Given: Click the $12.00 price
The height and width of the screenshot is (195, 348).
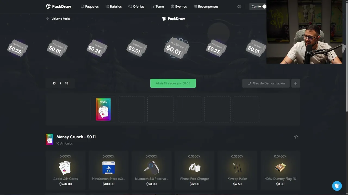Looking at the screenshot, I should (x=194, y=184).
